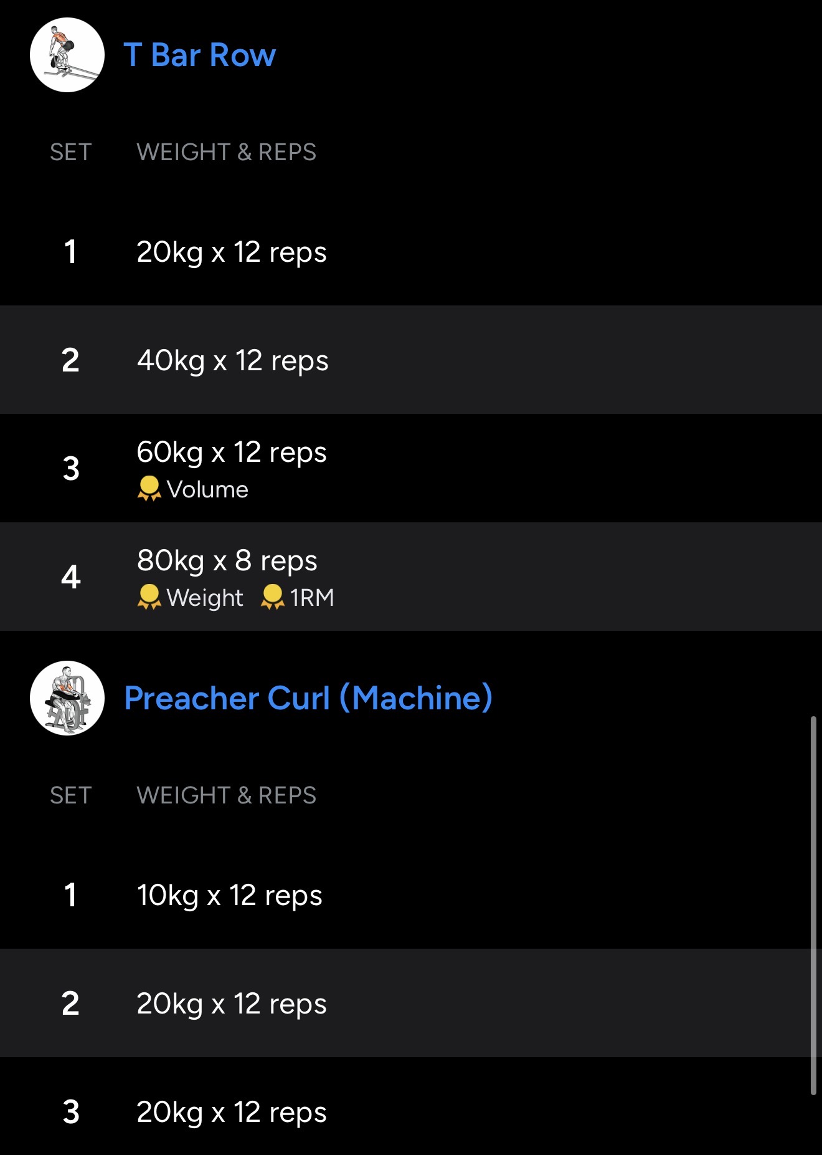
Task: Tap the 1RM record label text
Action: [x=312, y=598]
